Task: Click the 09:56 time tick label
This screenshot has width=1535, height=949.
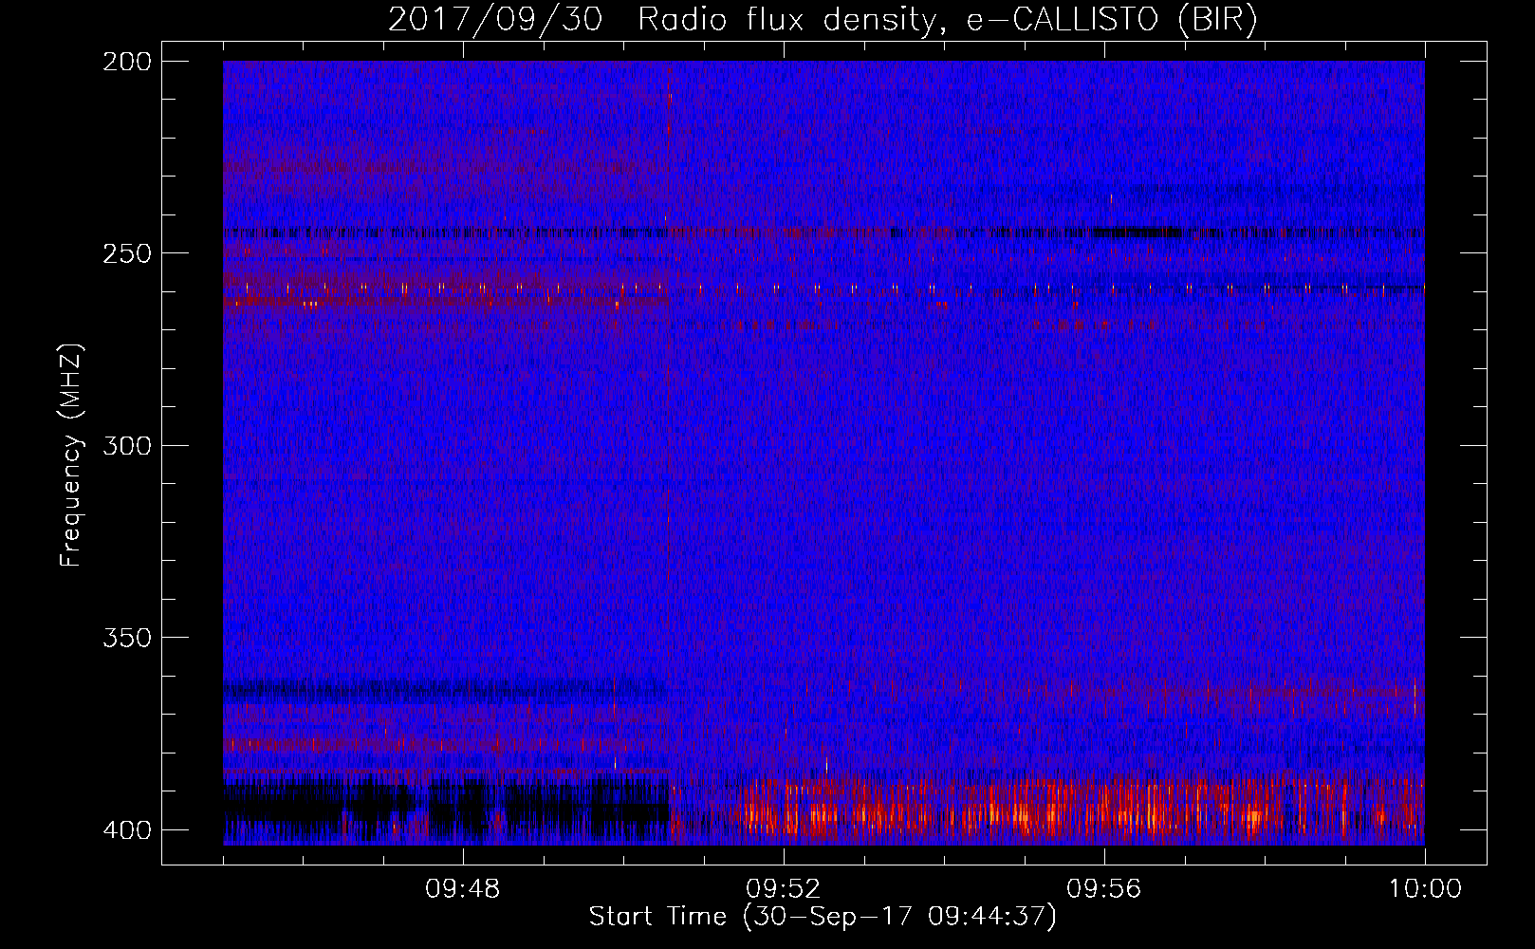Action: coord(1104,889)
